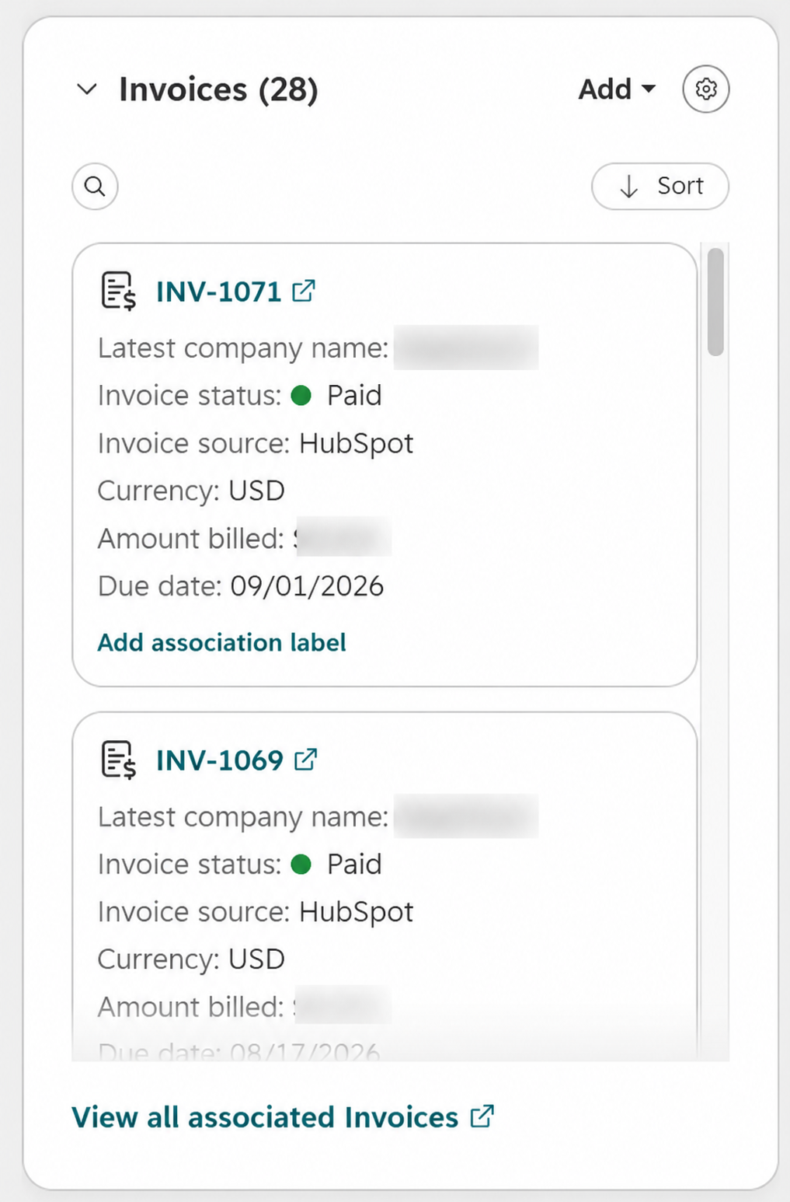
Task: Click invoice document icon for INV-1069
Action: pyautogui.click(x=118, y=760)
